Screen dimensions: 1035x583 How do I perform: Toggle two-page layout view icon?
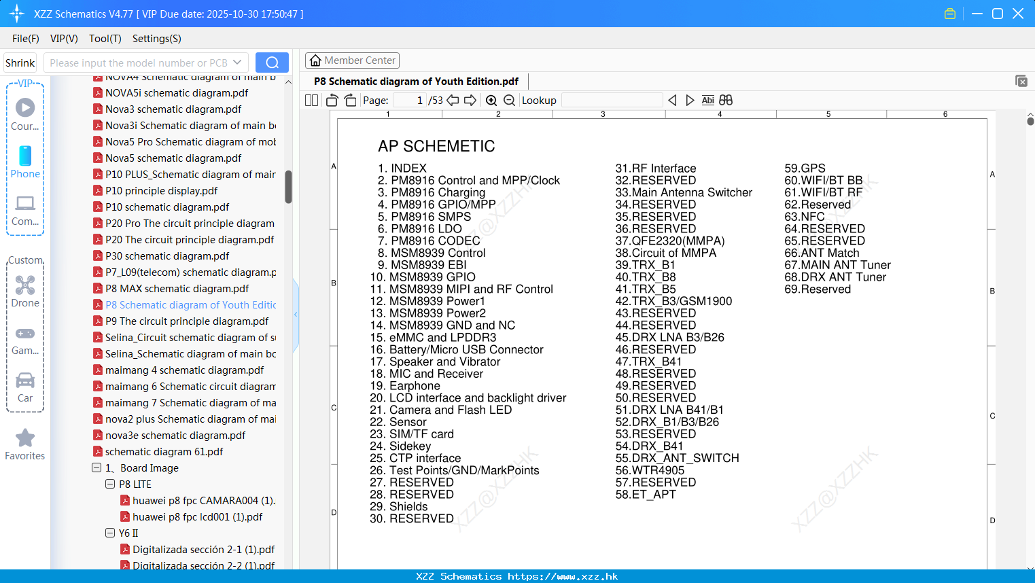click(311, 101)
